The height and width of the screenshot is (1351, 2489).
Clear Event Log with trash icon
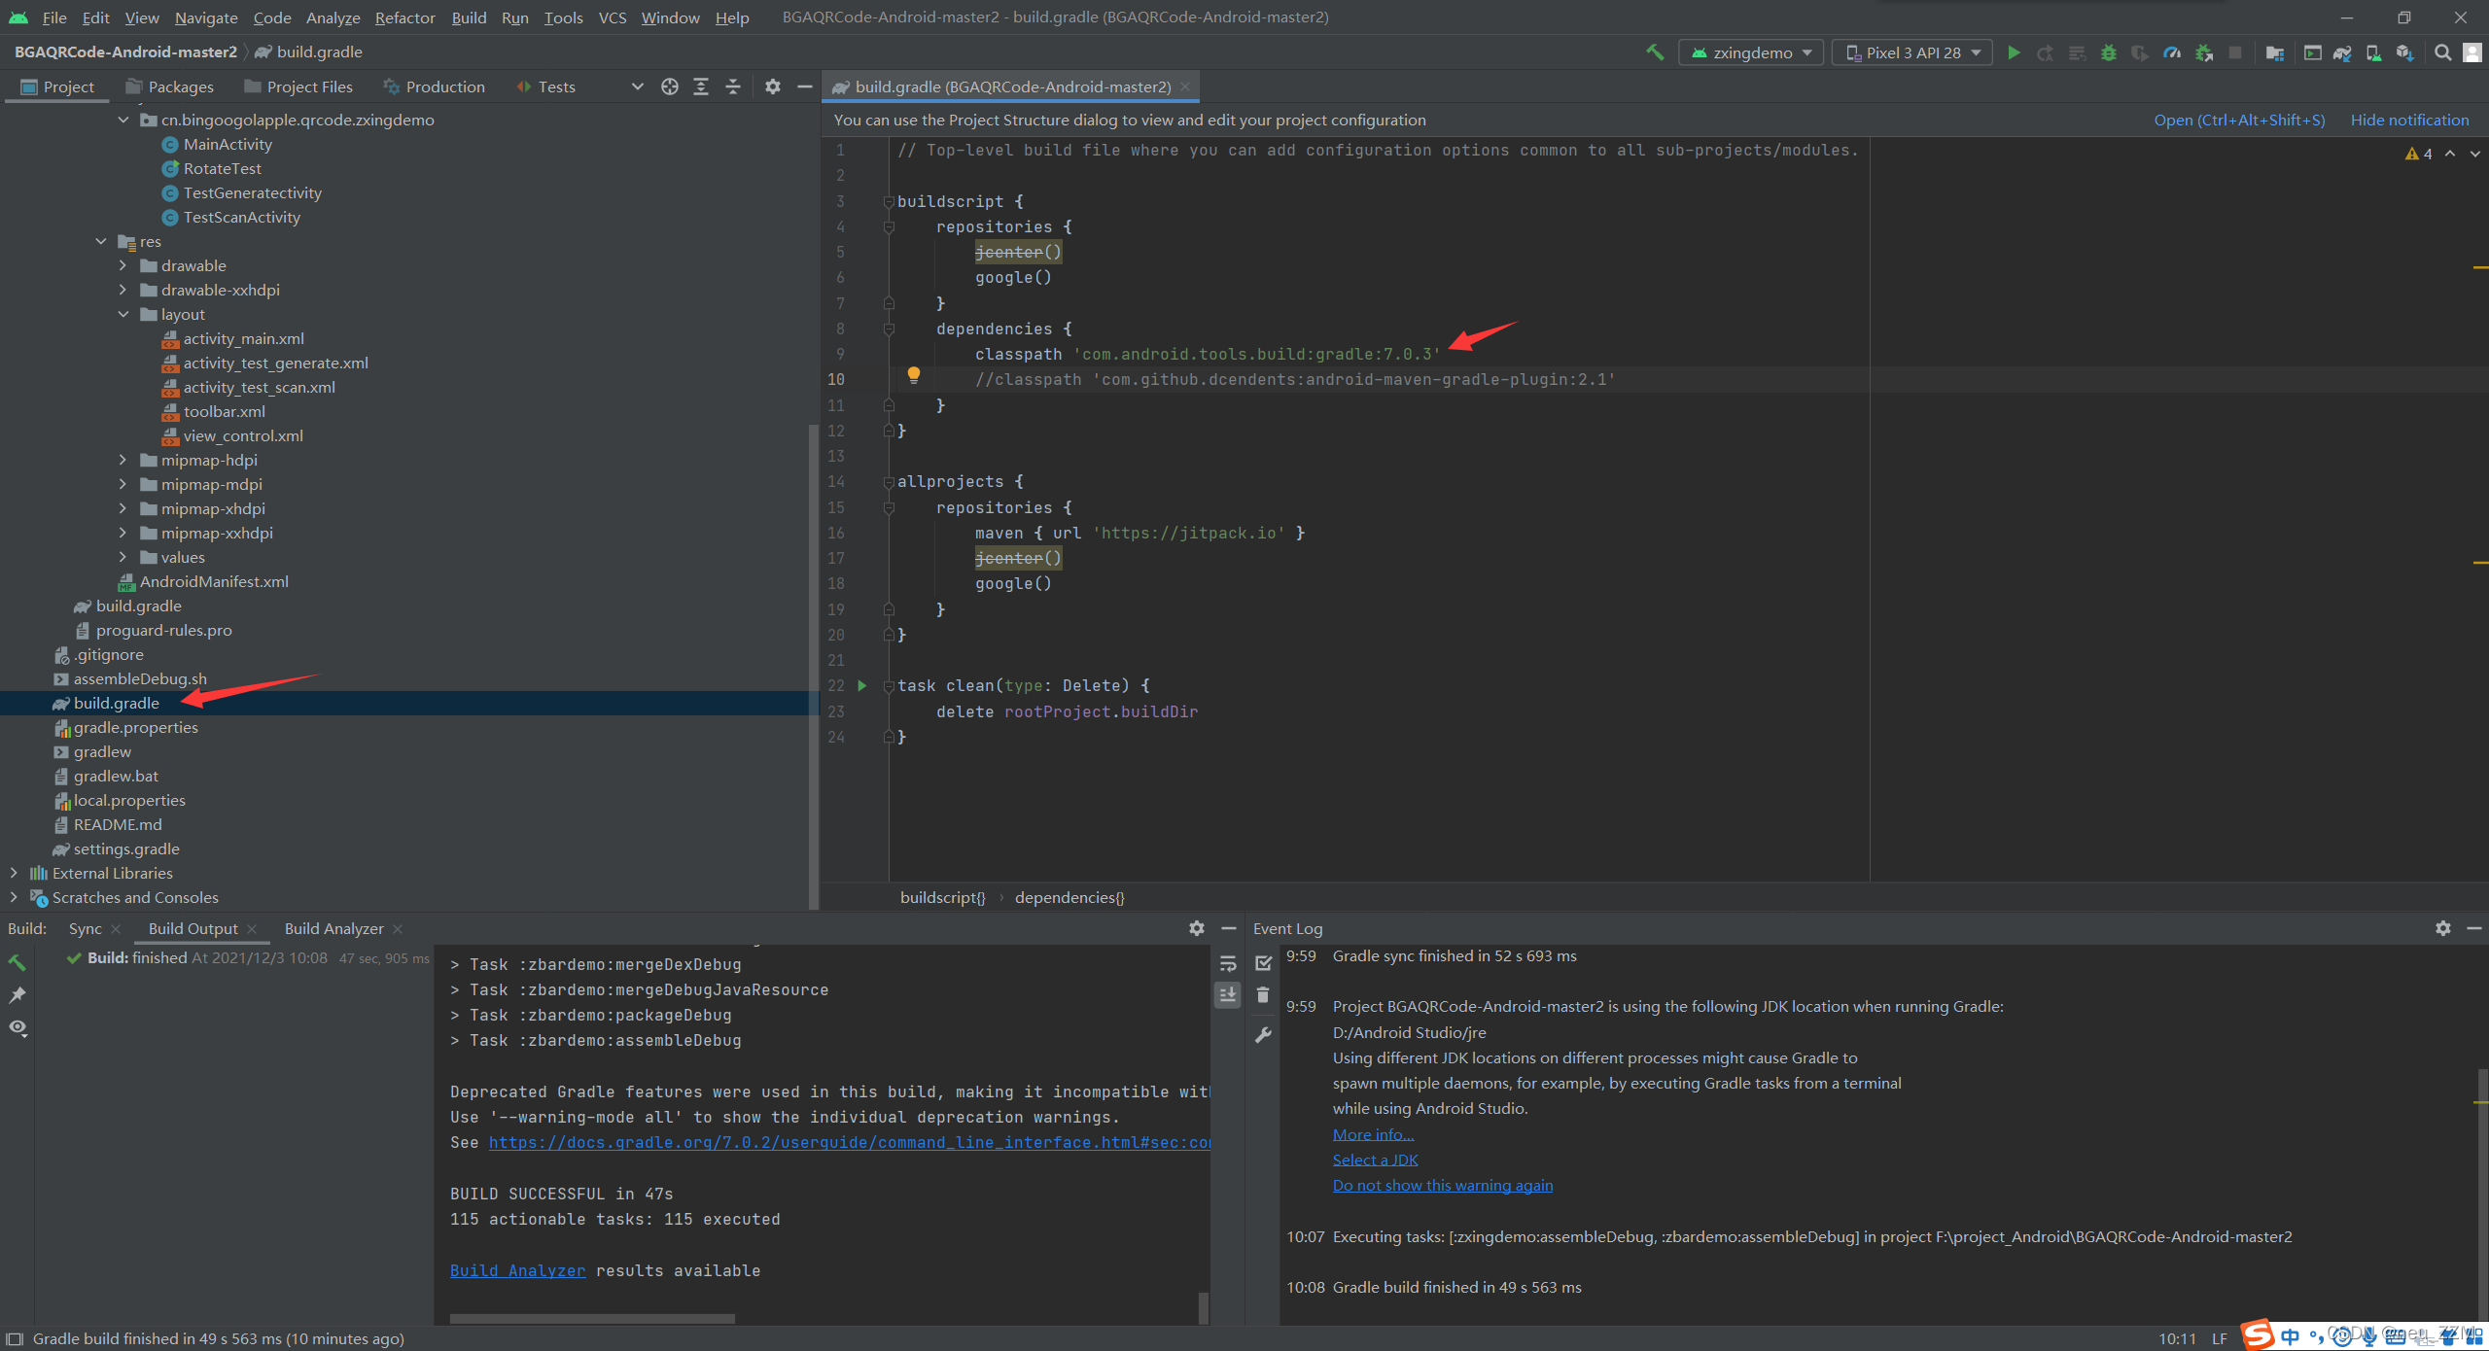click(1263, 994)
